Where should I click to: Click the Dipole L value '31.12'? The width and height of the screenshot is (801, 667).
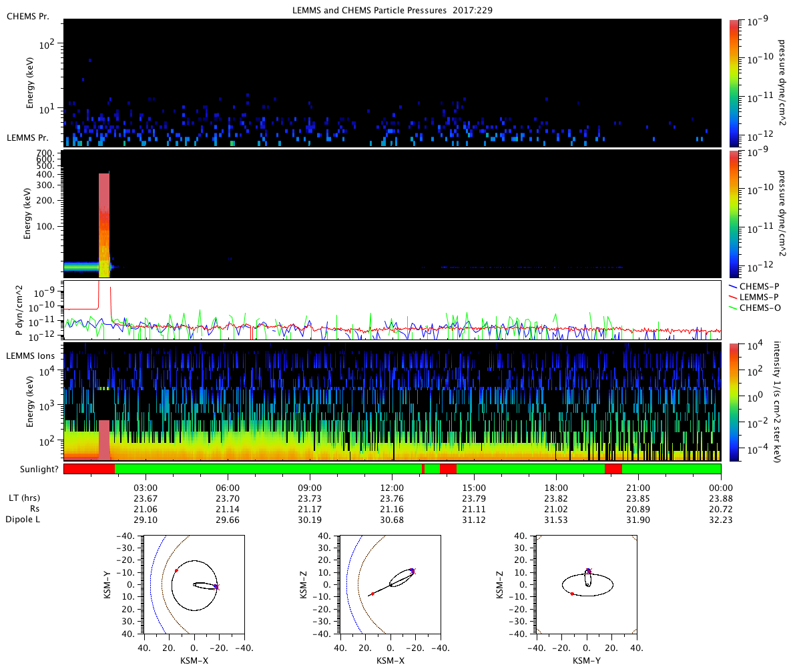coord(475,519)
